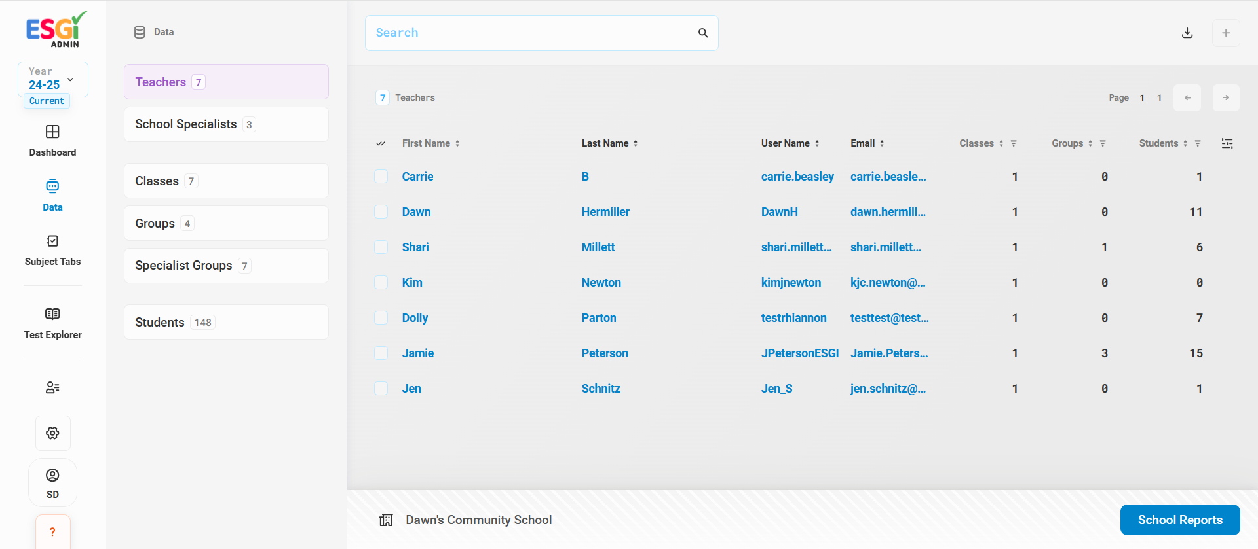The width and height of the screenshot is (1258, 549).
Task: Check the box for Jamie Peterson
Action: (x=381, y=353)
